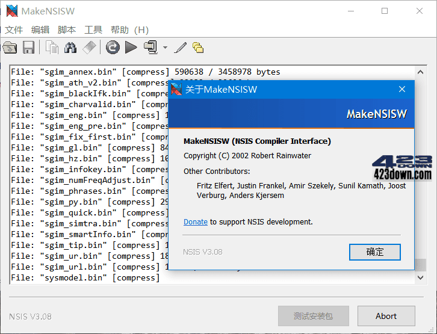Maximize the MakeNSISW window
This screenshot has width=437, height=334.
click(385, 11)
